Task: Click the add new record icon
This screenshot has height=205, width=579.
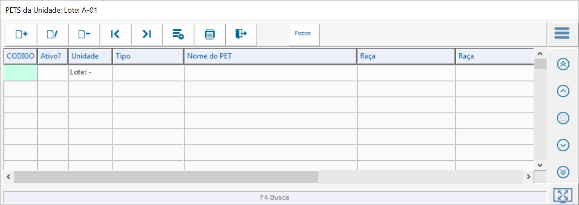Action: pos(21,34)
